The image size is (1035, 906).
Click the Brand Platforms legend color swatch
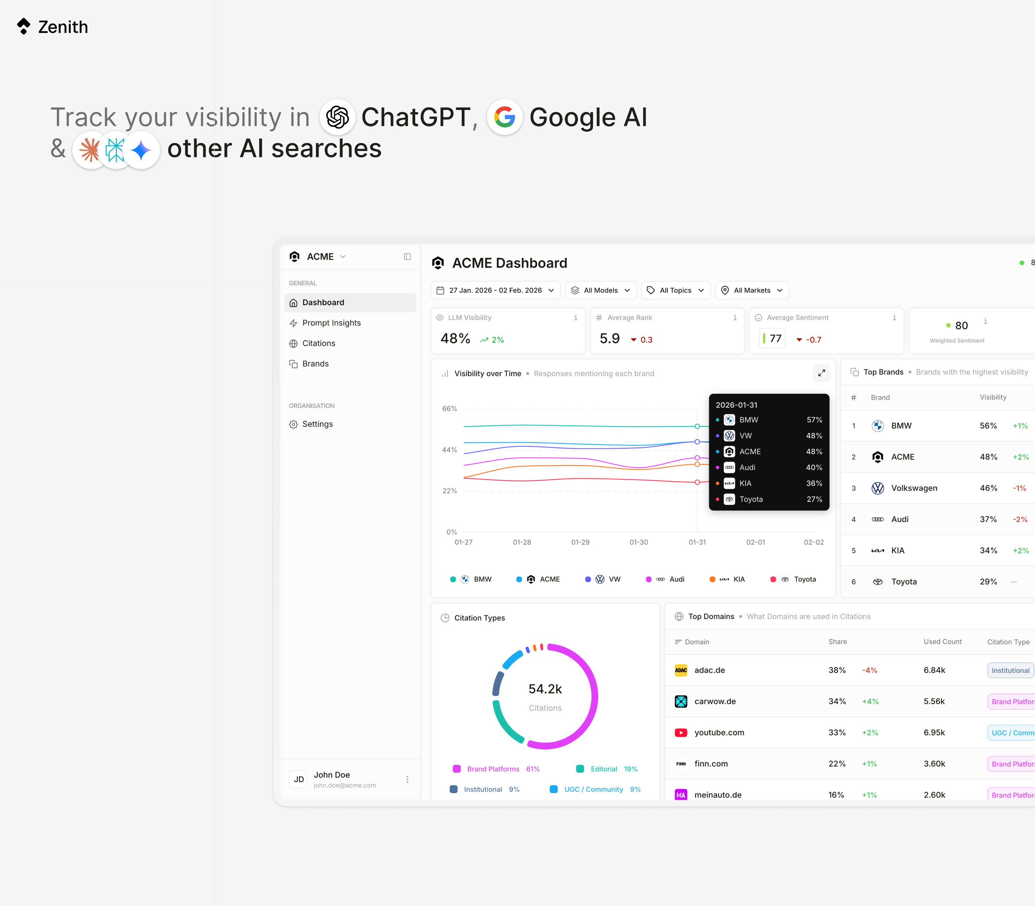(x=457, y=769)
